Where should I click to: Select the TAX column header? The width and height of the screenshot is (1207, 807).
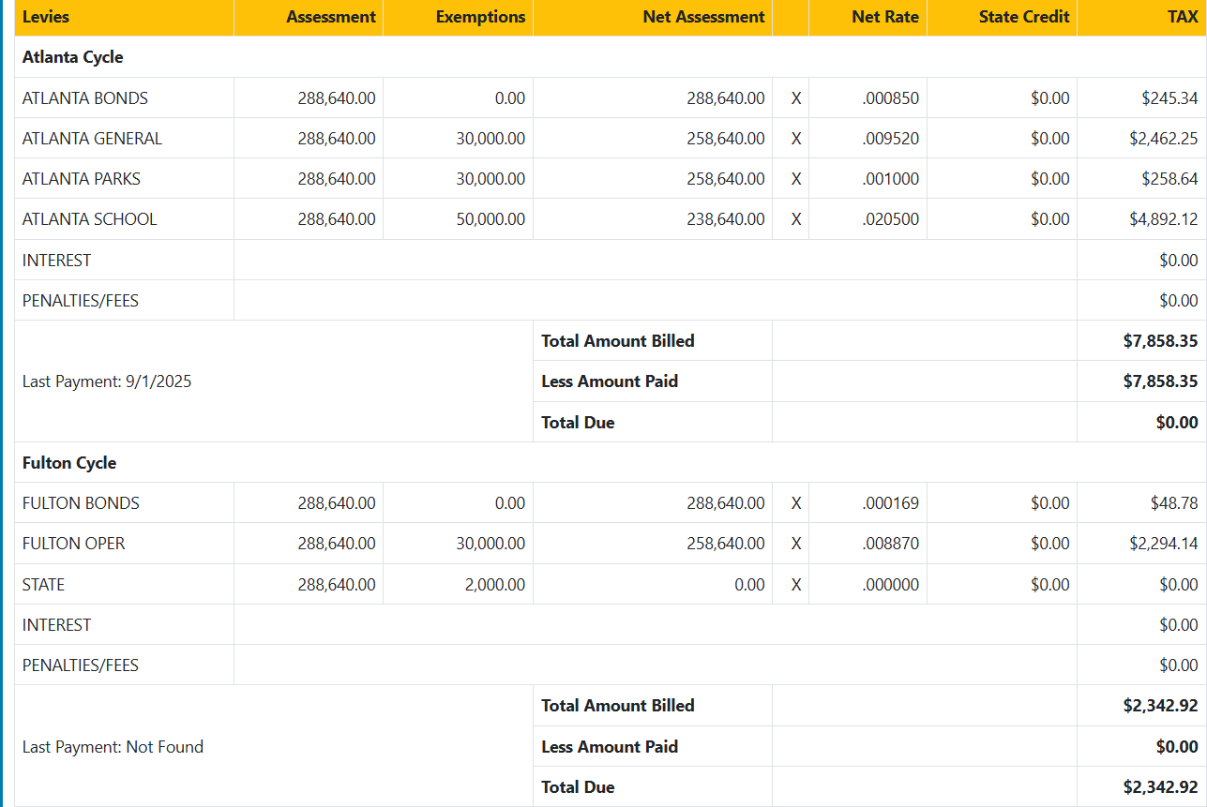pos(1183,17)
